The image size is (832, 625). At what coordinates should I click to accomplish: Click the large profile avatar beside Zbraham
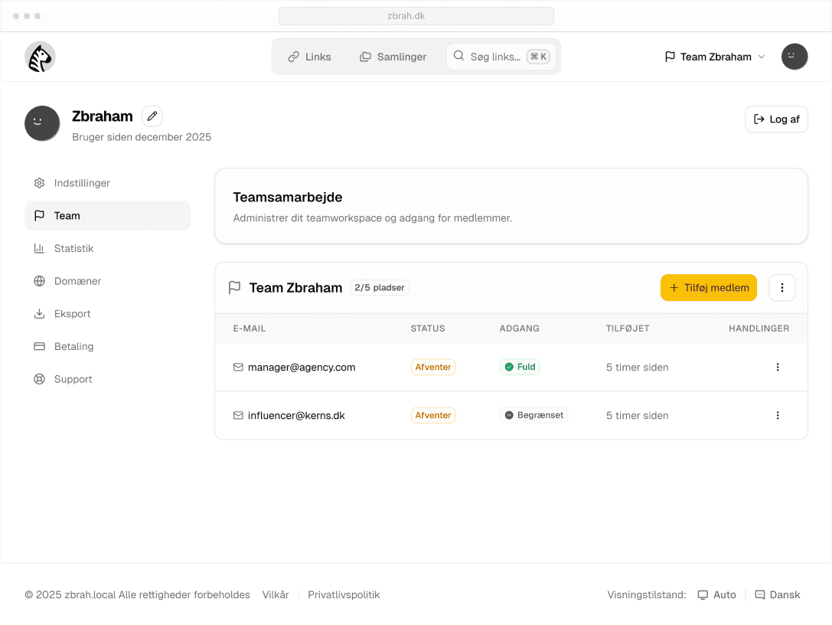click(x=42, y=123)
